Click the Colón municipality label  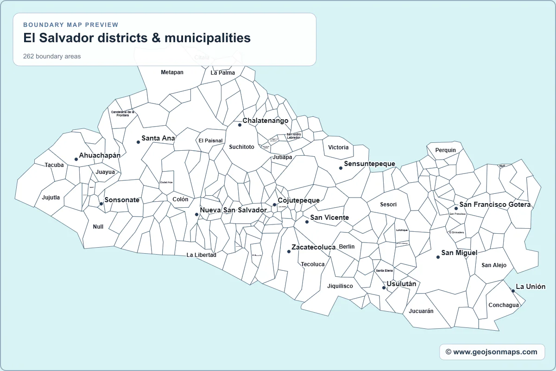(180, 199)
